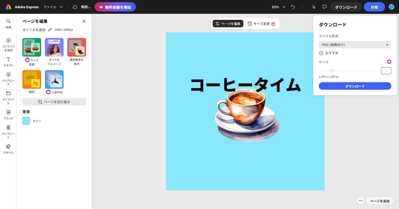Image resolution: width=399 pixels, height=209 pixels.
Task: Undo the last action
Action: [293, 7]
